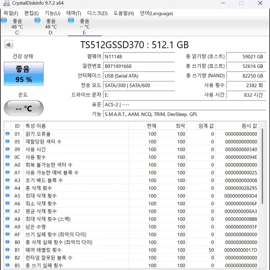Click the 좋음 95 % health status button
Image resolution: width=270 pixels, height=270 pixels.
(24, 74)
